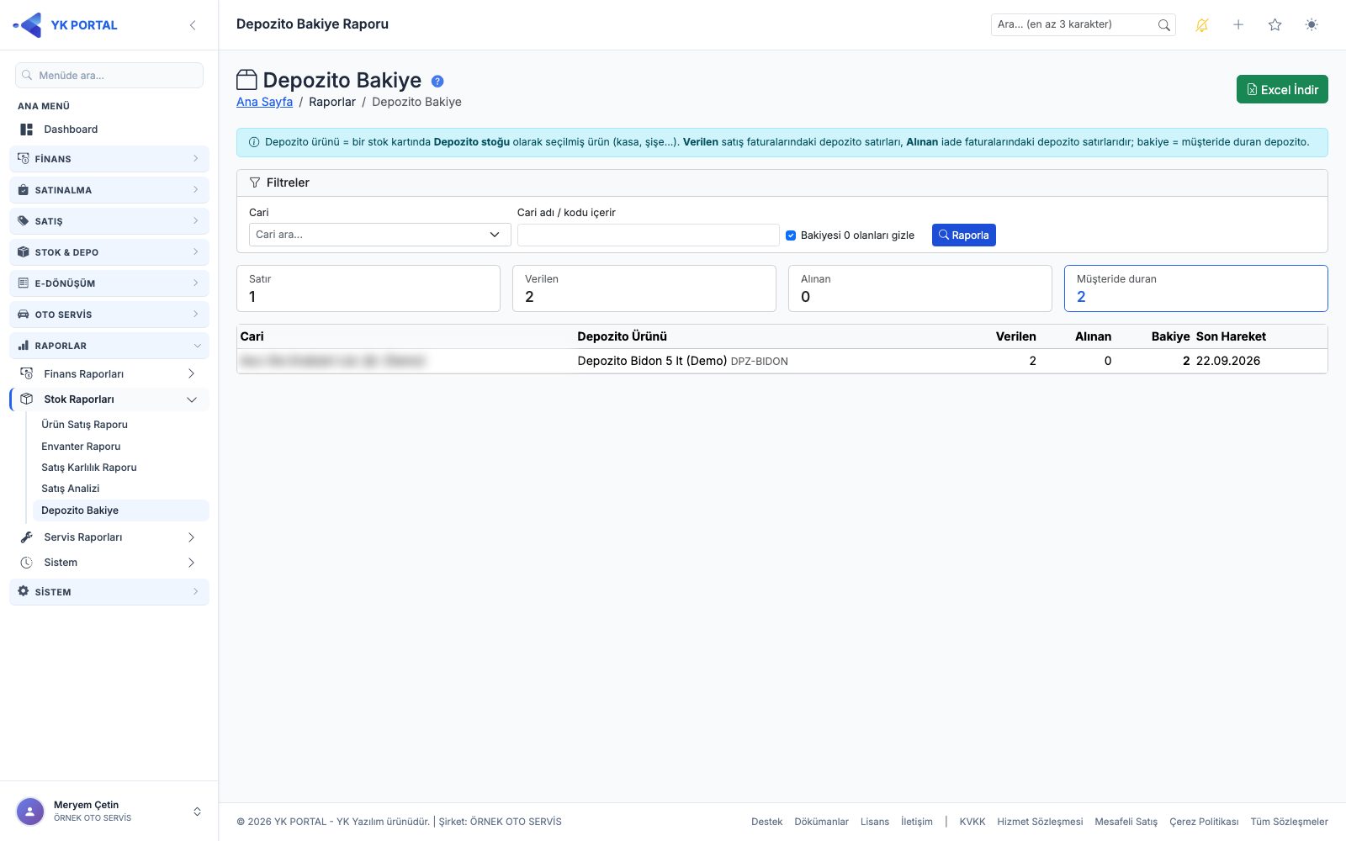Image resolution: width=1346 pixels, height=841 pixels.
Task: Collapse the sidebar with the arrow icon
Action: (193, 25)
